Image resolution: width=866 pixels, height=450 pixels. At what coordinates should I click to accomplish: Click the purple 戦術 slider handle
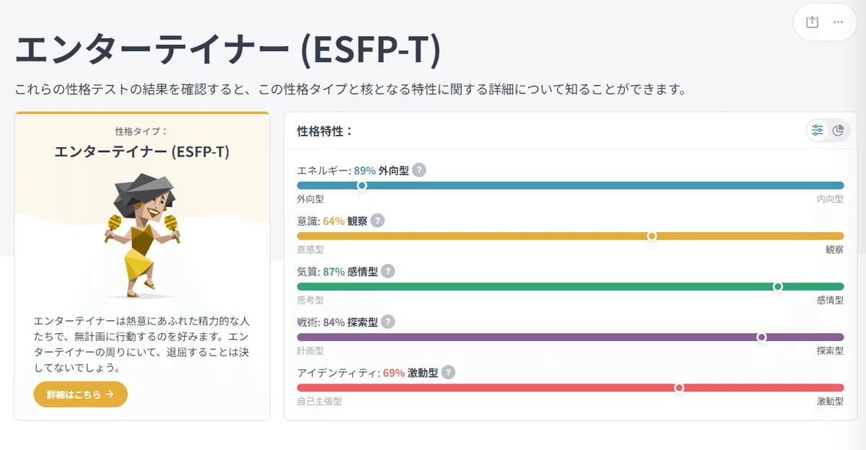pos(761,337)
